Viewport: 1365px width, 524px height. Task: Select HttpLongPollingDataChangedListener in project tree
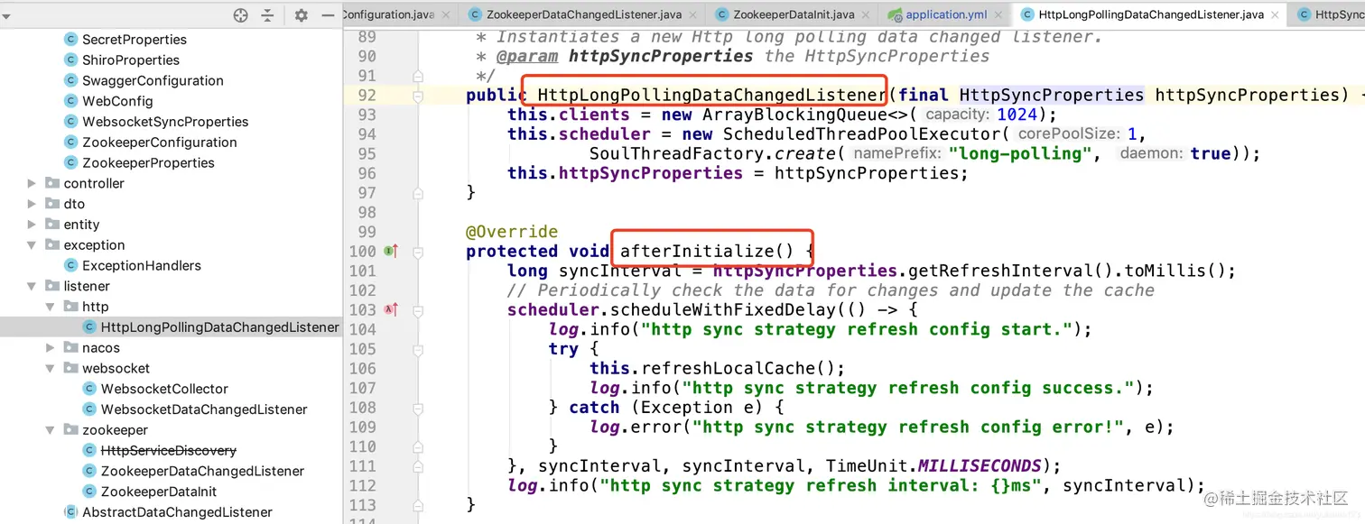pyautogui.click(x=220, y=327)
